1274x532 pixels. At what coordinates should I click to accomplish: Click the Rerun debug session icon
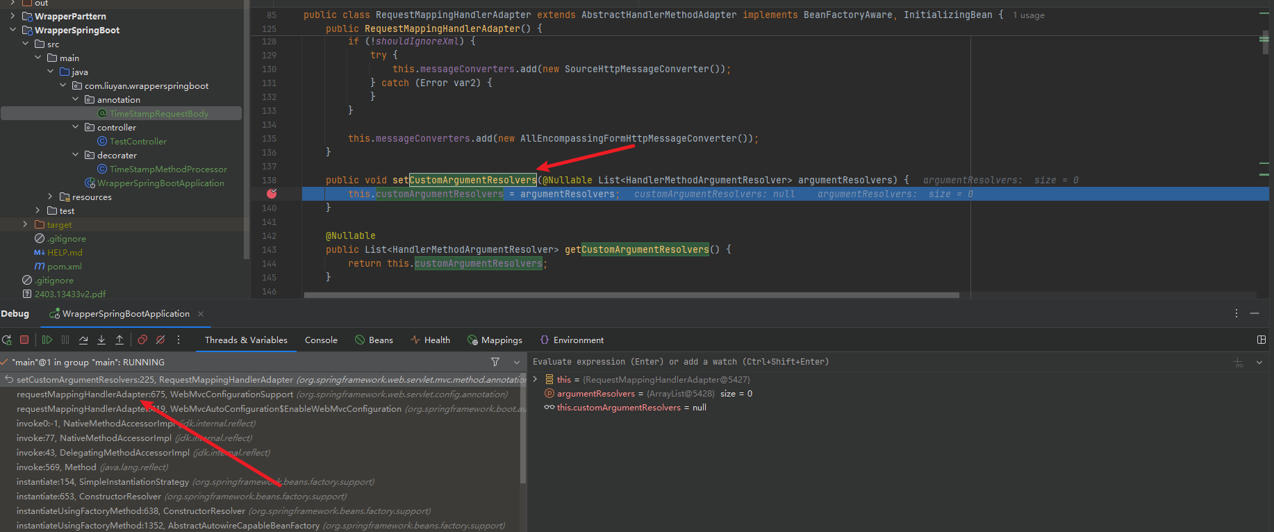7,340
